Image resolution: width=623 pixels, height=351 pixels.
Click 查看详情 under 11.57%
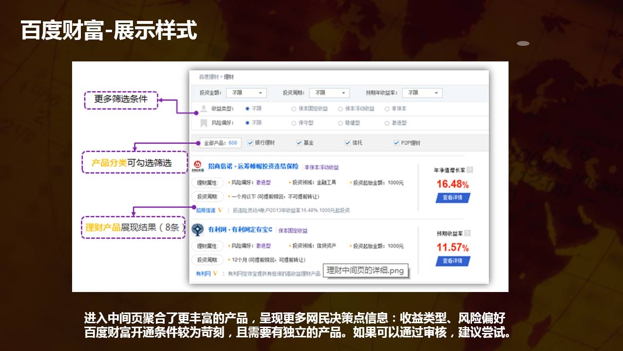[453, 261]
